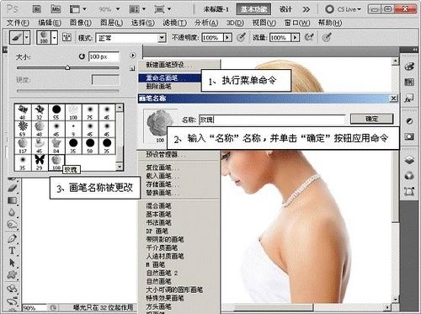Open the brush preset picker arrow

point(55,37)
